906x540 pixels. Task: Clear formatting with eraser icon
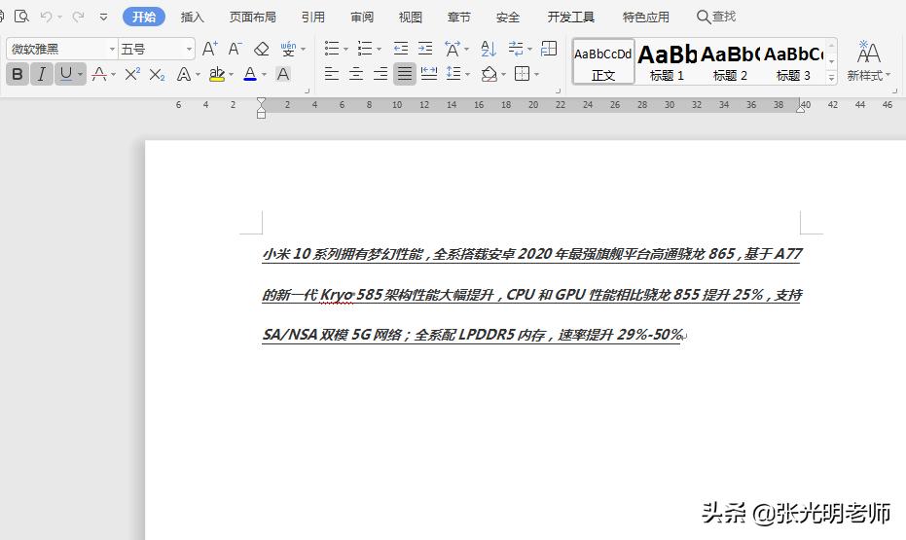pos(261,49)
